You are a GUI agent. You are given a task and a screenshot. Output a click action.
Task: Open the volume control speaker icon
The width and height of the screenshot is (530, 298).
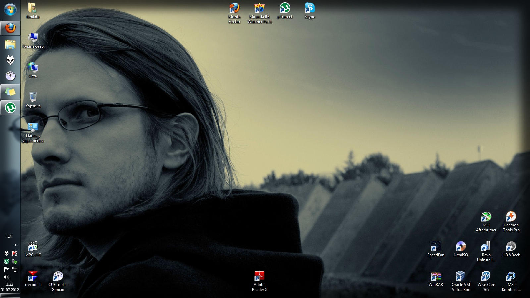tap(6, 277)
